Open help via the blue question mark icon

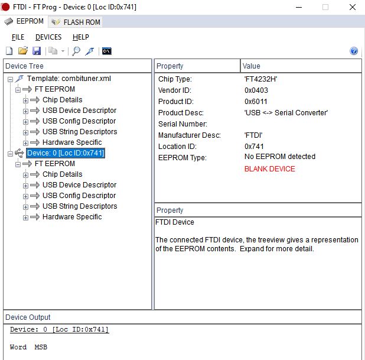[x=354, y=51]
